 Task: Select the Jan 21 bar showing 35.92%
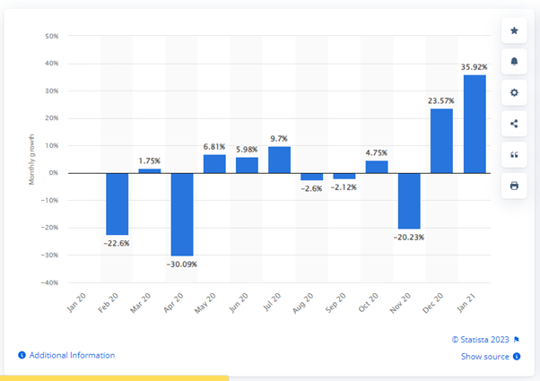point(475,124)
